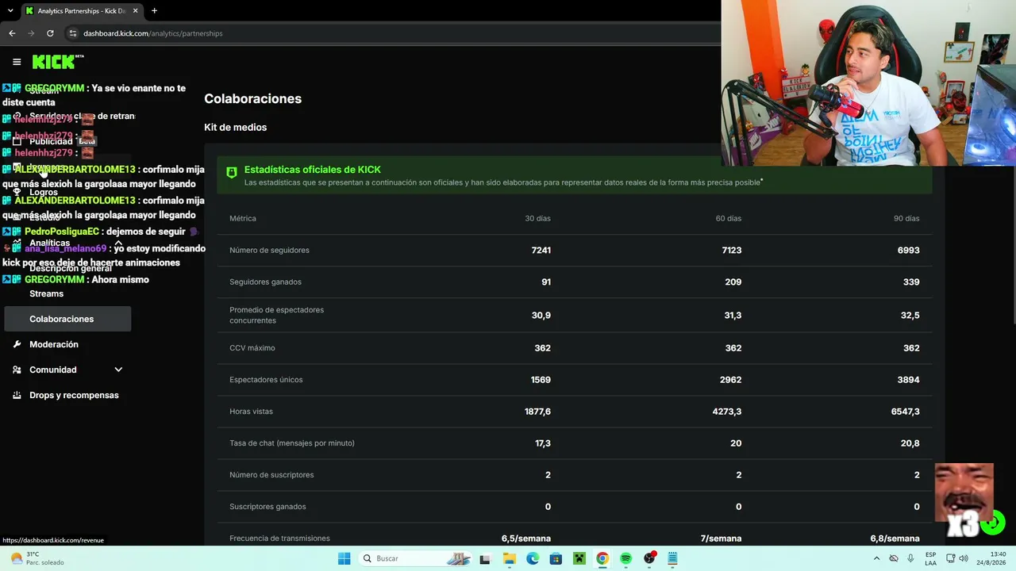This screenshot has height=571, width=1016.
Task: Open the Windows Start menu
Action: pos(344,558)
